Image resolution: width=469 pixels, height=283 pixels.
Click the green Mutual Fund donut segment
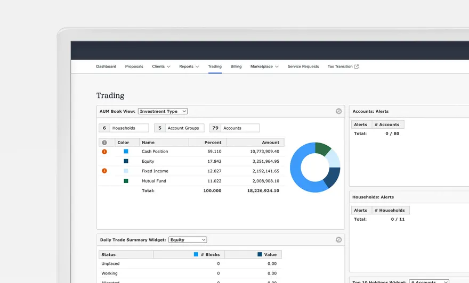click(x=322, y=148)
